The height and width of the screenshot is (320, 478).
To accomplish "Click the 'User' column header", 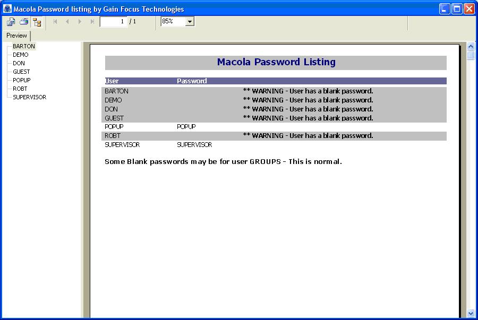I will [112, 81].
